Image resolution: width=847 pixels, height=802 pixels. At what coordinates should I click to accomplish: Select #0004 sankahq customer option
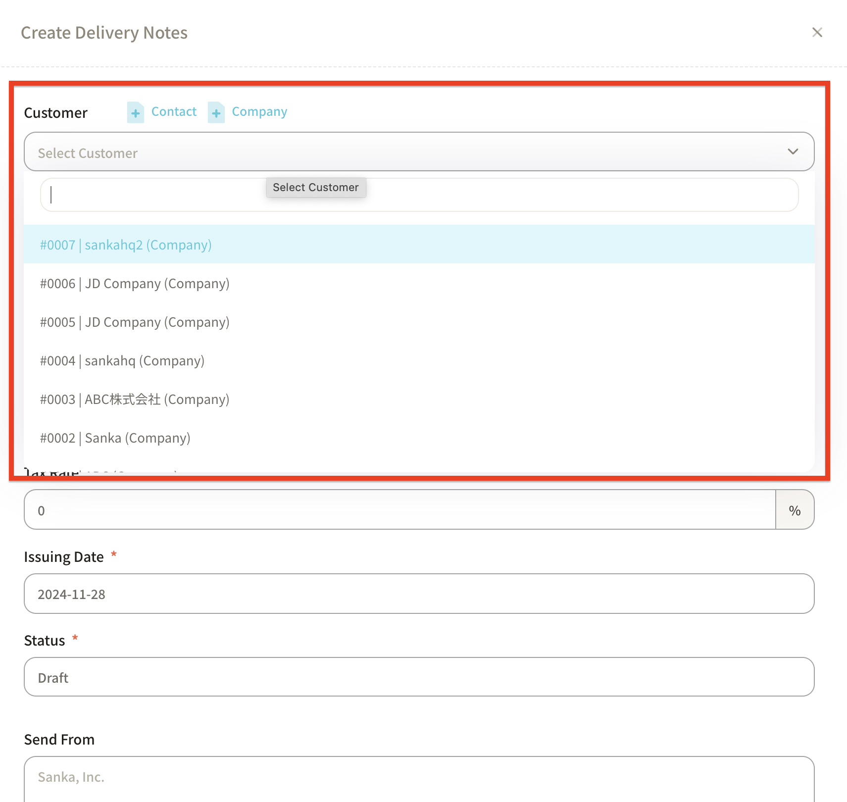[x=122, y=361]
